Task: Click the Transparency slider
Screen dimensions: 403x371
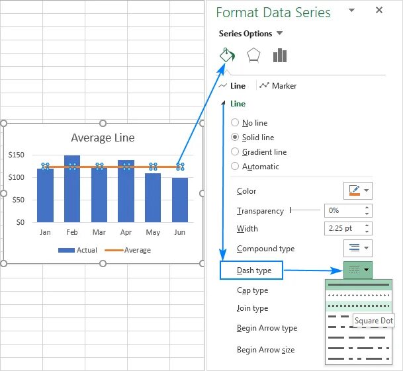Action: pos(305,210)
